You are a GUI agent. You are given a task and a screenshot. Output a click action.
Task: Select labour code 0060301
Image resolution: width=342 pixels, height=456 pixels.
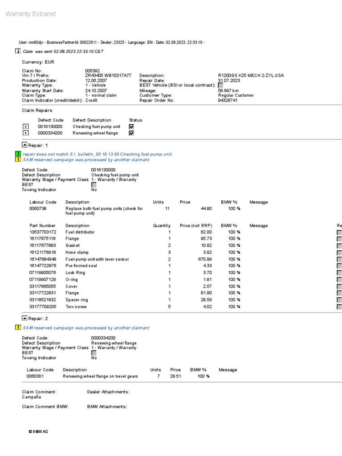click(35, 376)
